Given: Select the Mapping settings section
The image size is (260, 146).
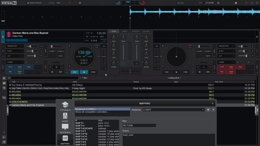Looking at the screenshot, I should [65, 140].
